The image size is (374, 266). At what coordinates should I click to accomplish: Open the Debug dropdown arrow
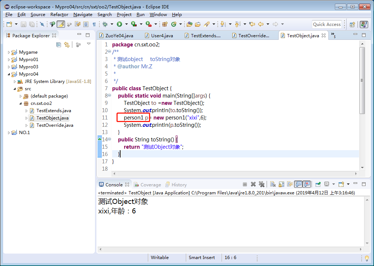tap(112, 24)
